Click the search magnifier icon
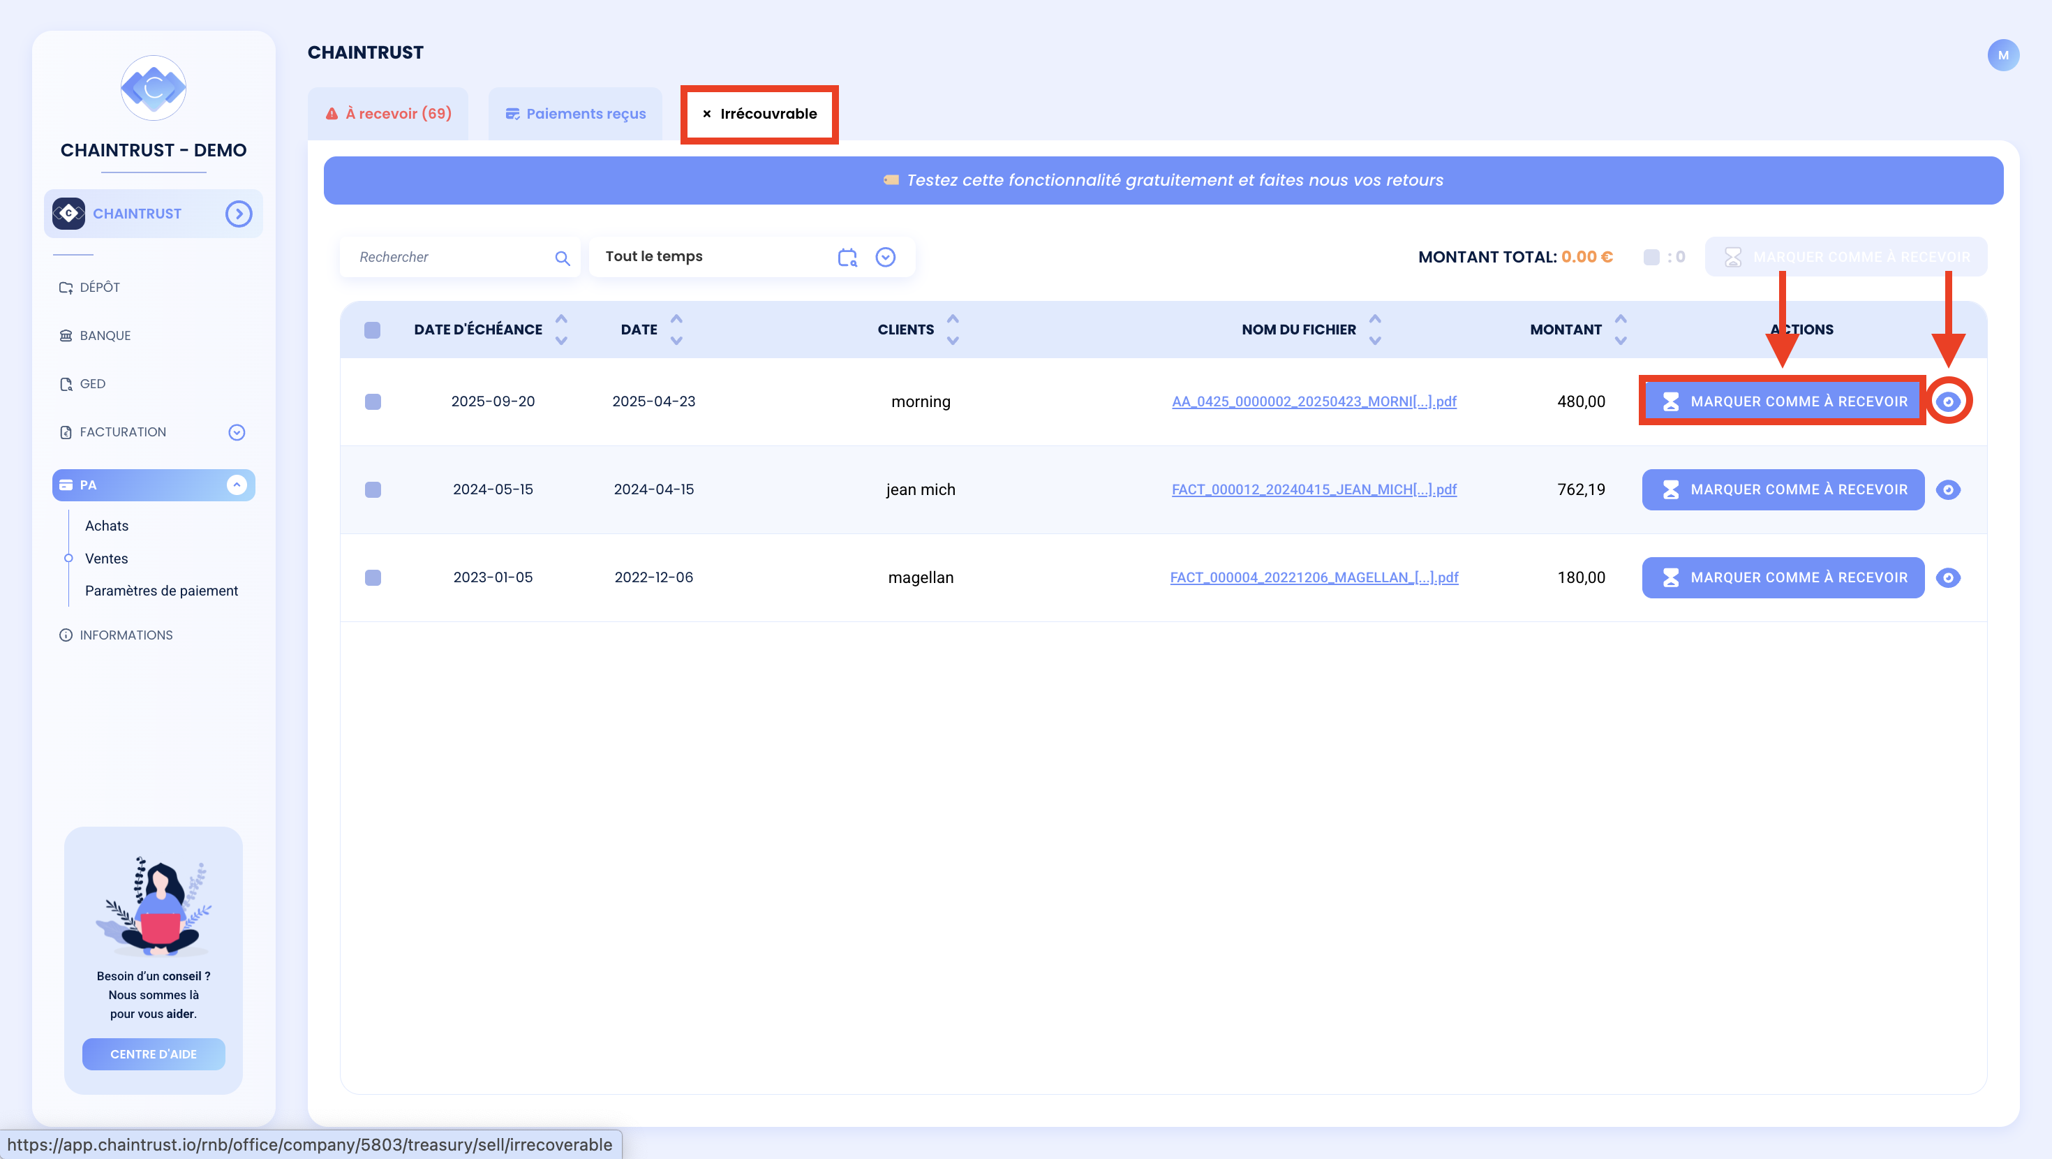2052x1159 pixels. [x=563, y=258]
